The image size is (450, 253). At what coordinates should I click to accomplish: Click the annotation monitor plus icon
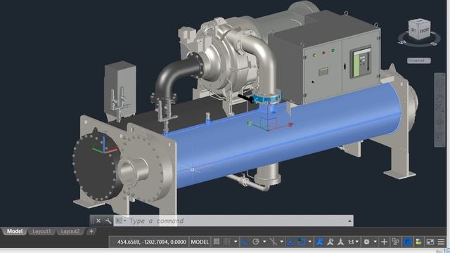384,242
